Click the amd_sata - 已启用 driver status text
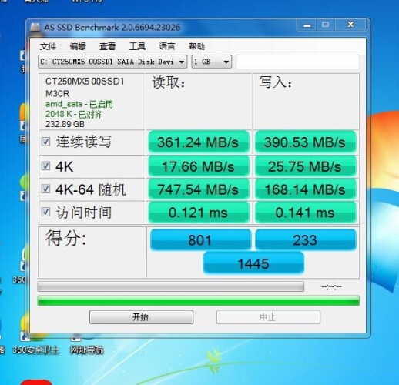Viewport: 399px width, 385px height. (79, 104)
